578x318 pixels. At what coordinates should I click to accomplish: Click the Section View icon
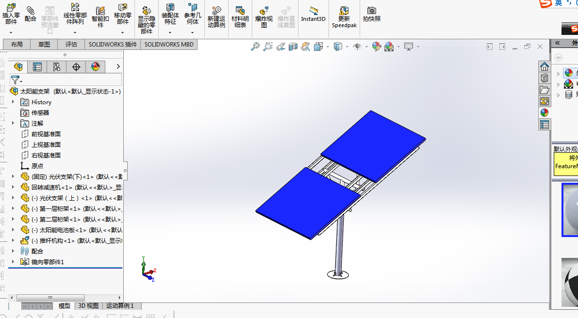click(293, 47)
